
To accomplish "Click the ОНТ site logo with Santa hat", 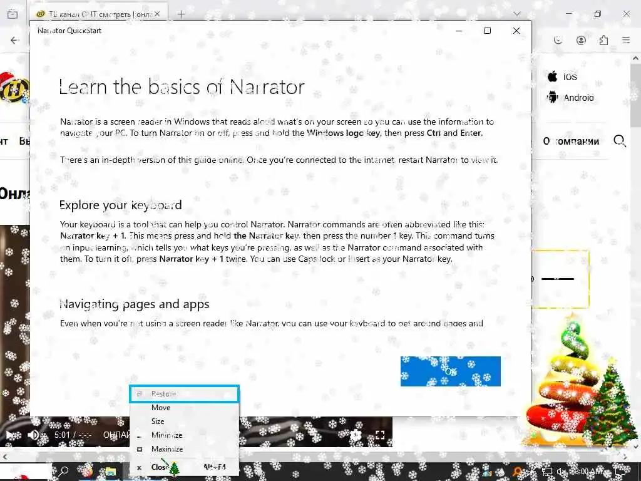I will coord(15,88).
